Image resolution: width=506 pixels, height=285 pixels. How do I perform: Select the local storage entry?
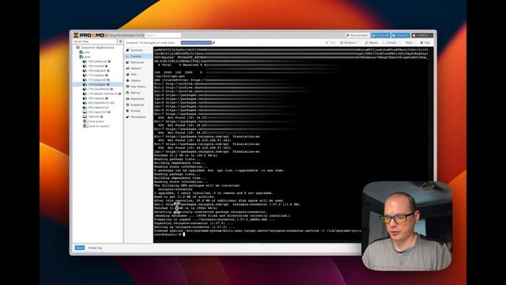point(93,121)
